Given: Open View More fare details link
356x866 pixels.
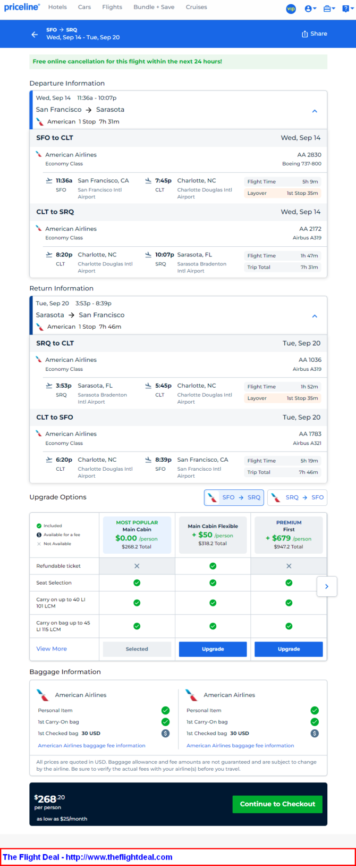Looking at the screenshot, I should coord(52,649).
